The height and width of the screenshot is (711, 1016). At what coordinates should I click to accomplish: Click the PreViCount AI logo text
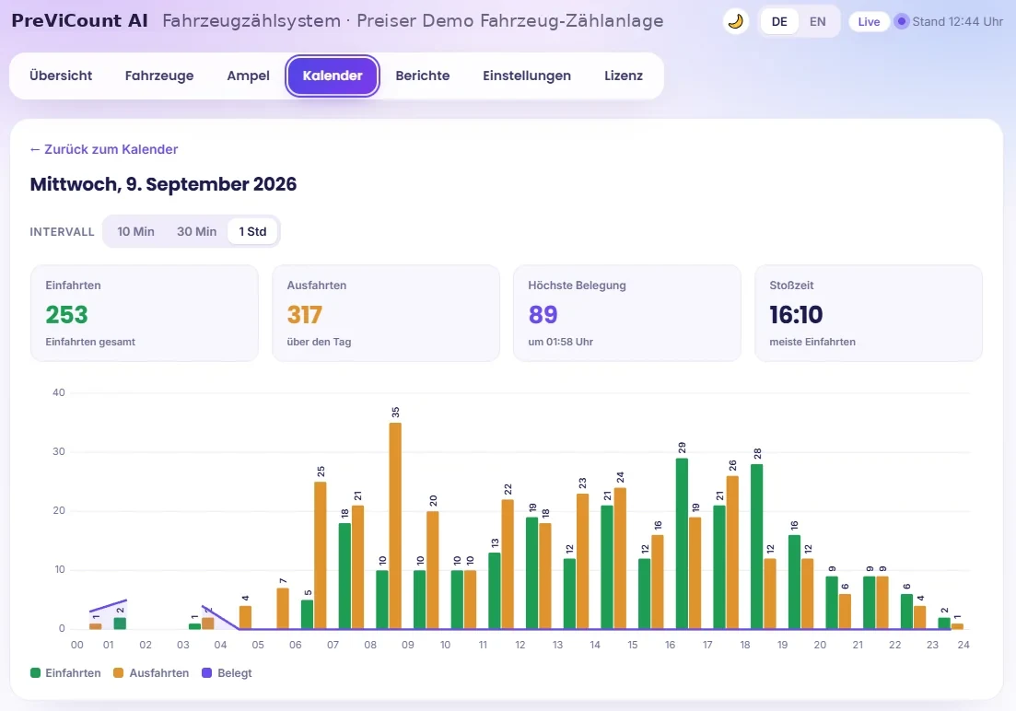pyautogui.click(x=80, y=21)
